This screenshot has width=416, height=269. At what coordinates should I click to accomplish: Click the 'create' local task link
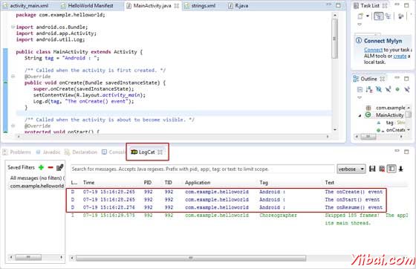click(x=400, y=56)
